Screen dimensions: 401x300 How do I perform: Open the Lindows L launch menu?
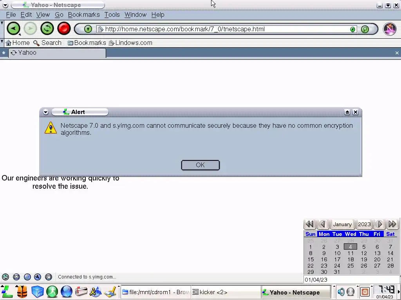(x=7, y=291)
